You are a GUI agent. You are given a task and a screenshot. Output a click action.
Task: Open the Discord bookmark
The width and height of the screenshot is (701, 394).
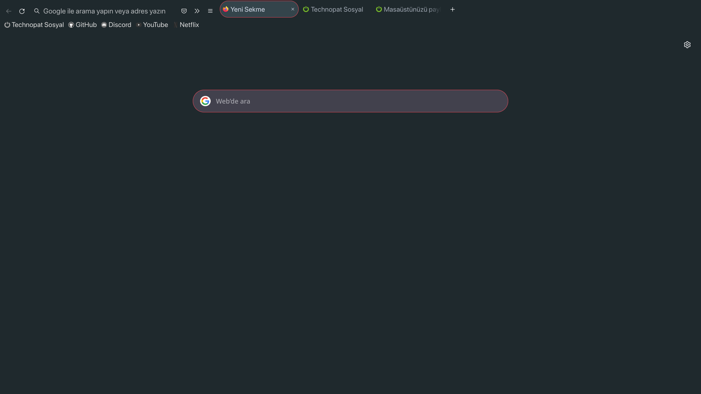click(116, 25)
